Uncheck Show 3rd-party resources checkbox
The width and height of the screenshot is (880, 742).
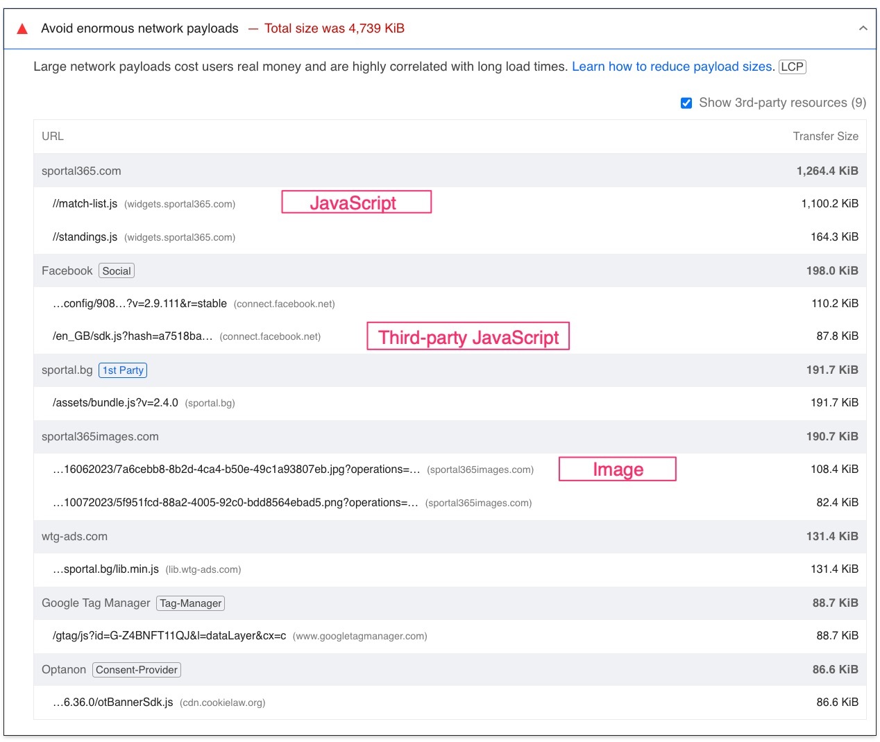(686, 103)
